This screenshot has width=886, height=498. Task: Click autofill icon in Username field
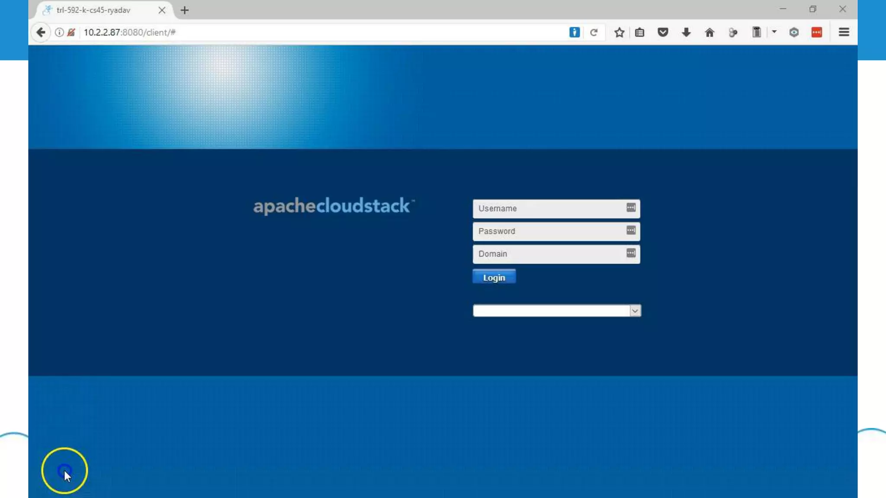point(631,208)
